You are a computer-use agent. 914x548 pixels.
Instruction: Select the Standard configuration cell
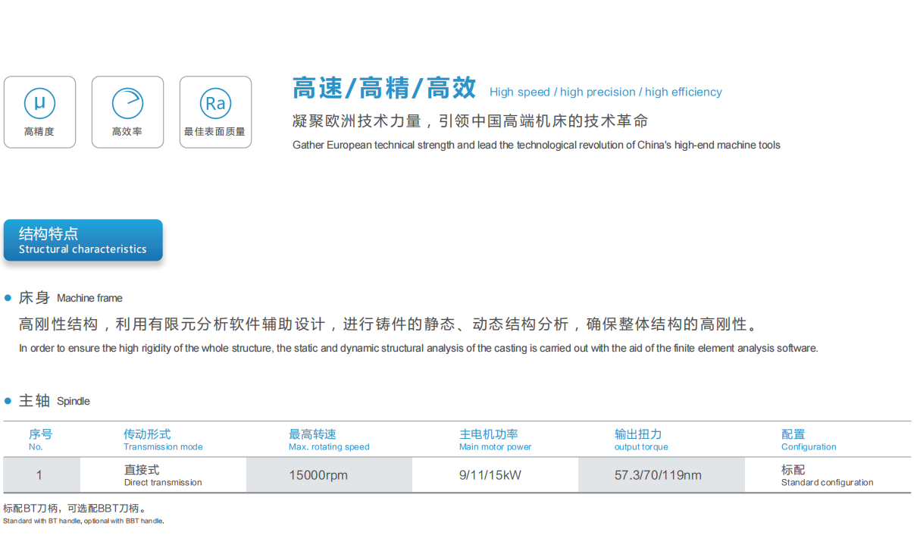826,475
